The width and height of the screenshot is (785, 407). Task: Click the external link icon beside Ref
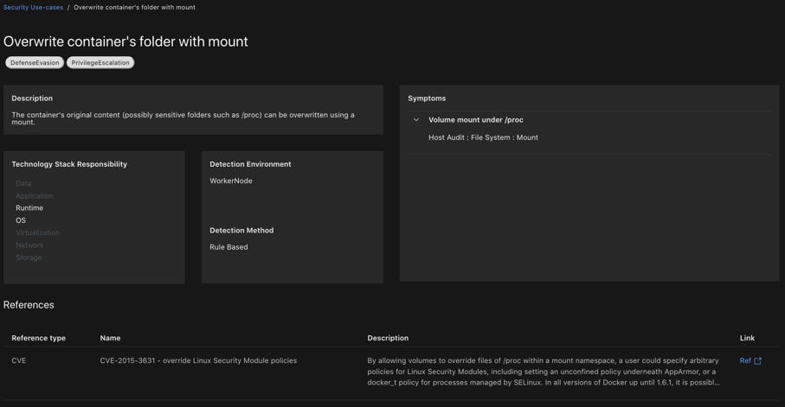(x=758, y=361)
